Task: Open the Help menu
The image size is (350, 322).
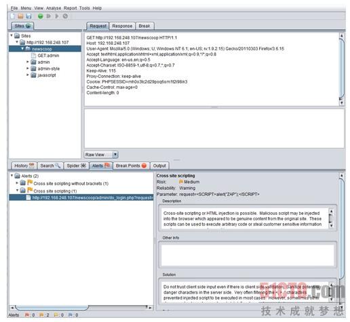Action: coord(97,8)
